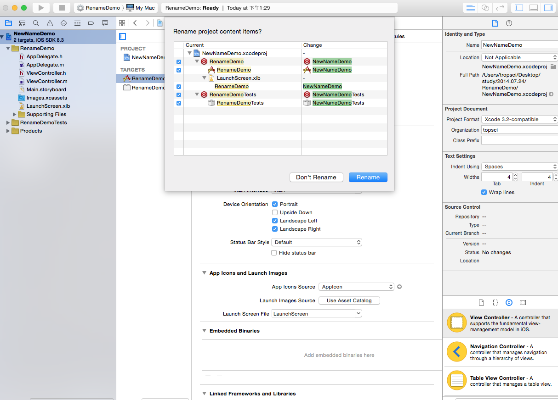Show the Object library icon
The width and height of the screenshot is (558, 400).
click(x=509, y=303)
